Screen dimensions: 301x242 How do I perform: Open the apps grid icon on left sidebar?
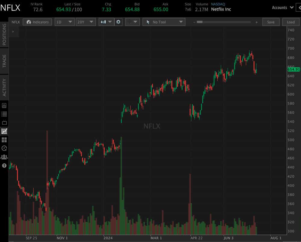click(x=4, y=140)
